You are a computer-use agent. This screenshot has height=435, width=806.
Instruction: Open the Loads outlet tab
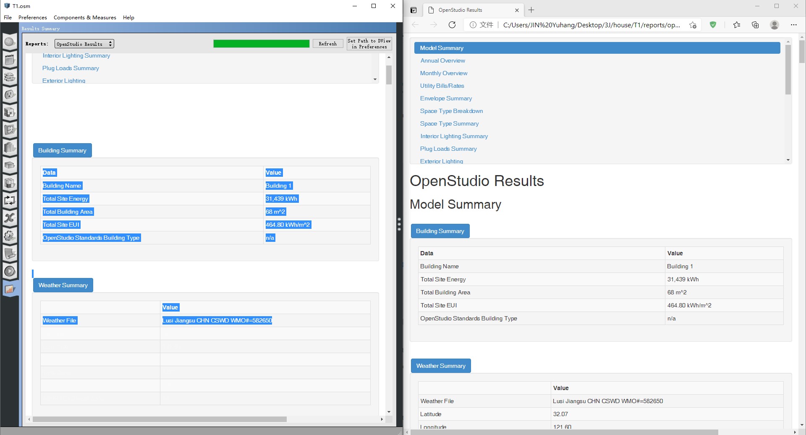[x=10, y=95]
